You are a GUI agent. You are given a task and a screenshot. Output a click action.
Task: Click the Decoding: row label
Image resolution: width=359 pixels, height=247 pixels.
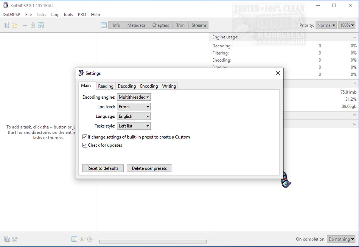[x=222, y=46]
